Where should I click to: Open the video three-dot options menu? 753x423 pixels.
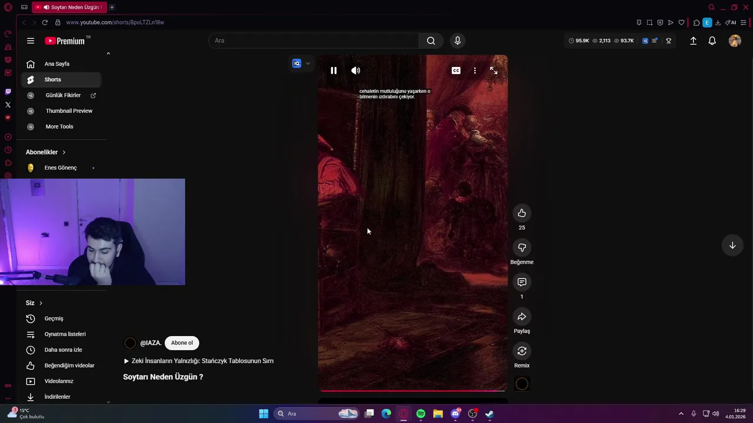[x=475, y=70]
